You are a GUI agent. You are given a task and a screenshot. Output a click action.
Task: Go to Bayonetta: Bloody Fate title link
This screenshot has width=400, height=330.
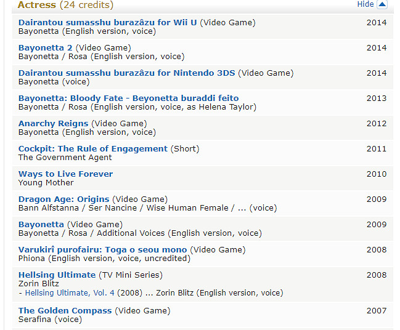tap(128, 99)
